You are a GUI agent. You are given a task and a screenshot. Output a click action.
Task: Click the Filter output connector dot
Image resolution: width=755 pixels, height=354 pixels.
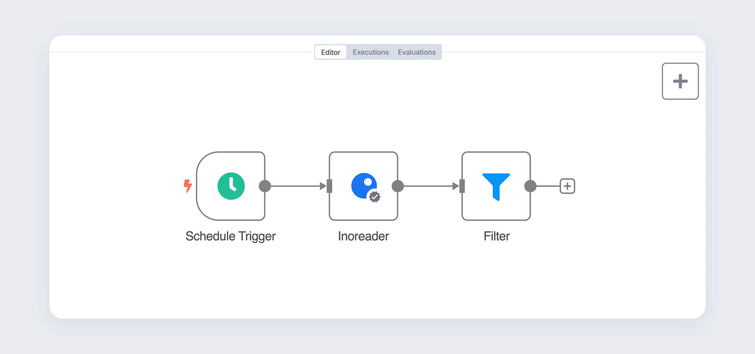[x=530, y=186]
